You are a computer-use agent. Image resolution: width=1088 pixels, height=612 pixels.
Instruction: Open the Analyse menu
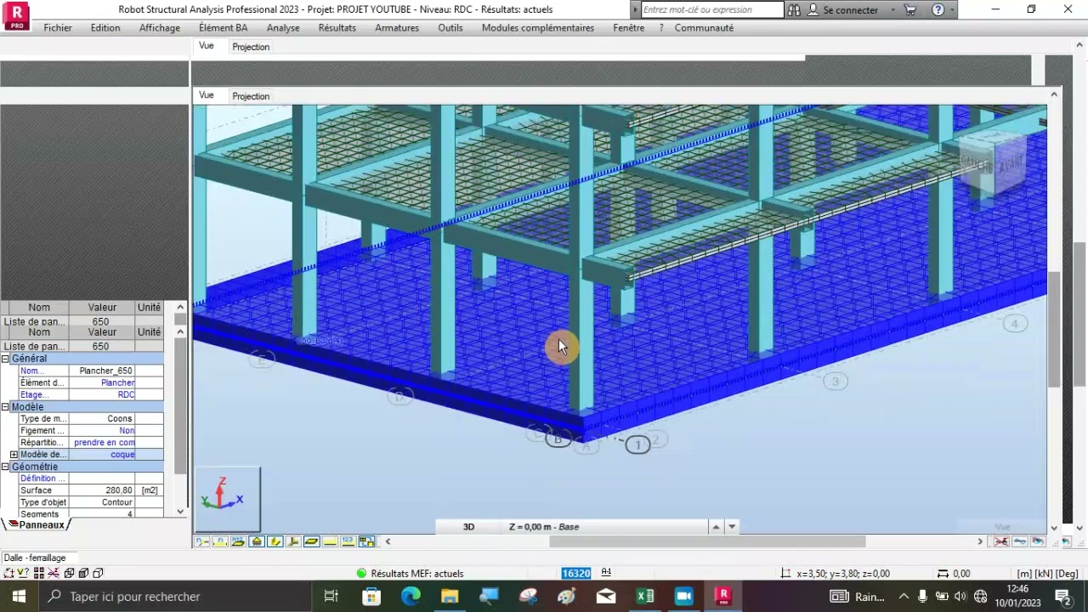[x=283, y=28]
